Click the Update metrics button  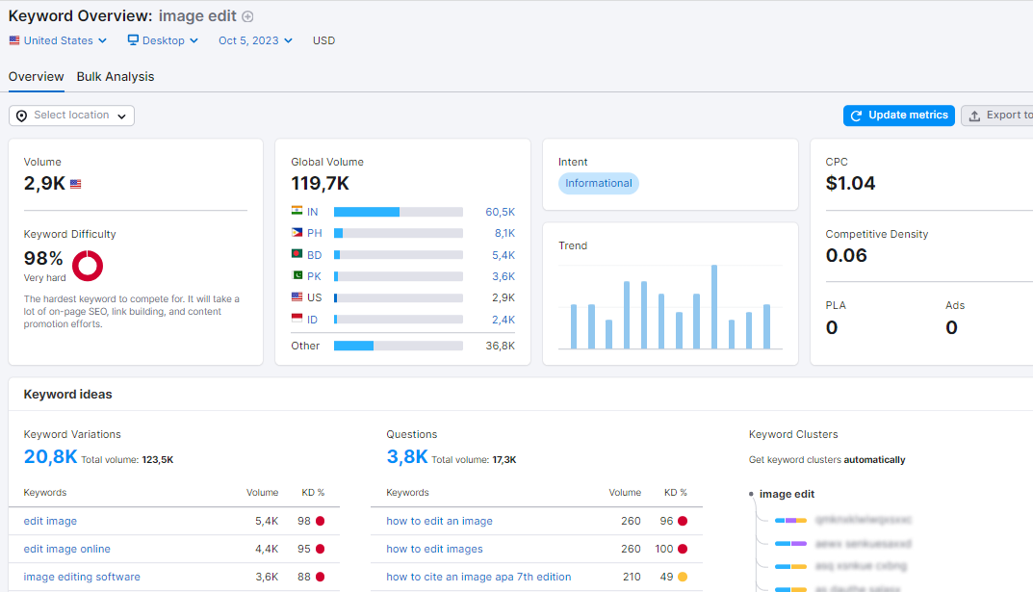pos(898,116)
